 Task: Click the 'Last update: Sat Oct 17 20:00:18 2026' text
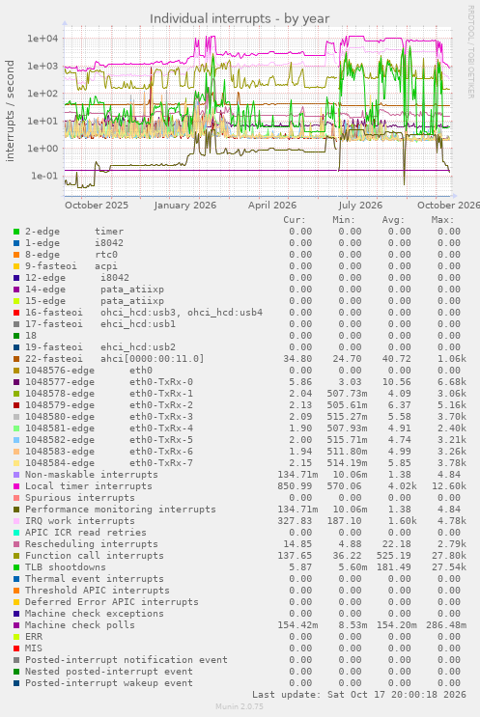click(359, 695)
